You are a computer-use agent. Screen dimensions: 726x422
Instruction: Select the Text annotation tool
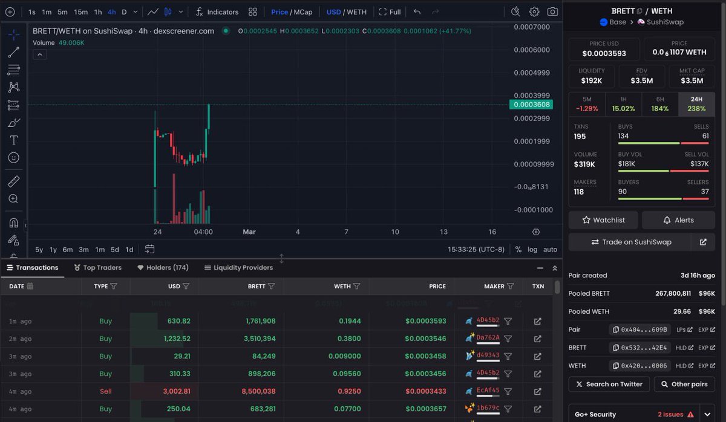coord(13,140)
